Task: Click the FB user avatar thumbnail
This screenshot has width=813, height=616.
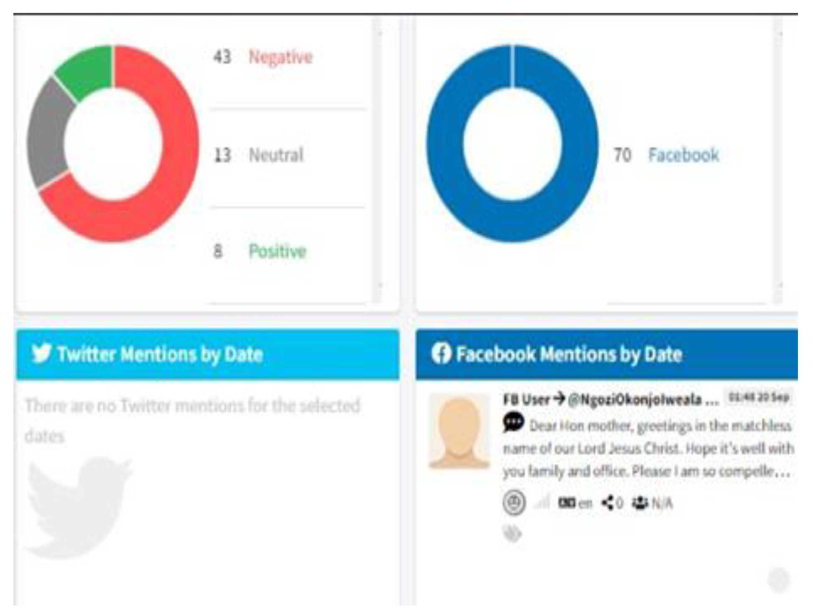Action: (459, 432)
